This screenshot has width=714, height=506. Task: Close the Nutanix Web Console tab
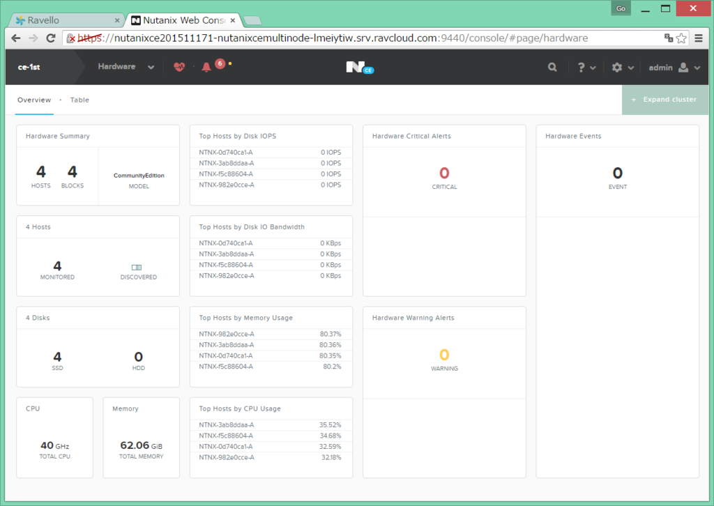point(233,20)
